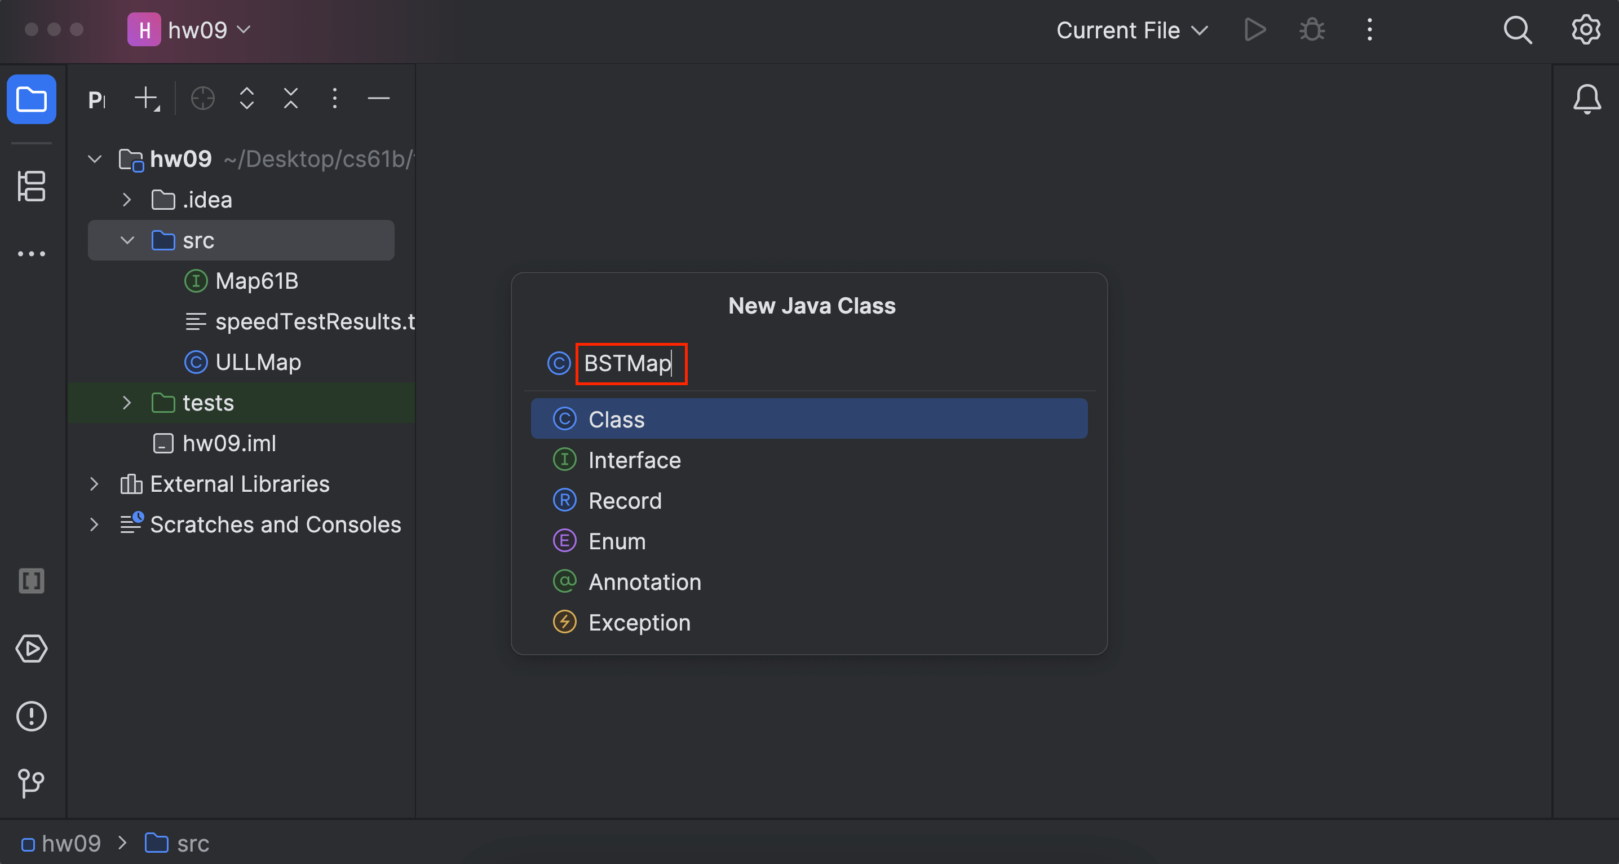
Task: Select Interface in New Java Class list
Action: click(x=634, y=460)
